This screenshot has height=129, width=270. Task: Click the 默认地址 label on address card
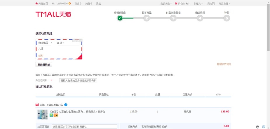[x=77, y=41]
